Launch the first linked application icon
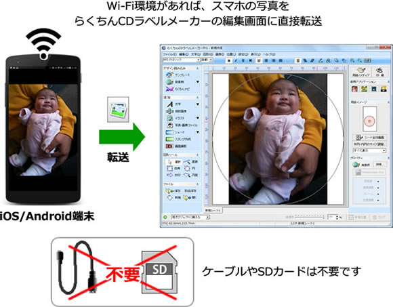Viewport: 393px width, 307px height. [x=354, y=89]
